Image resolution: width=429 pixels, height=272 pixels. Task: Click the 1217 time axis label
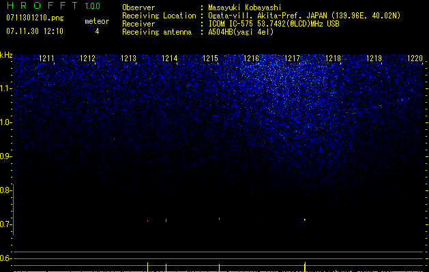click(292, 58)
